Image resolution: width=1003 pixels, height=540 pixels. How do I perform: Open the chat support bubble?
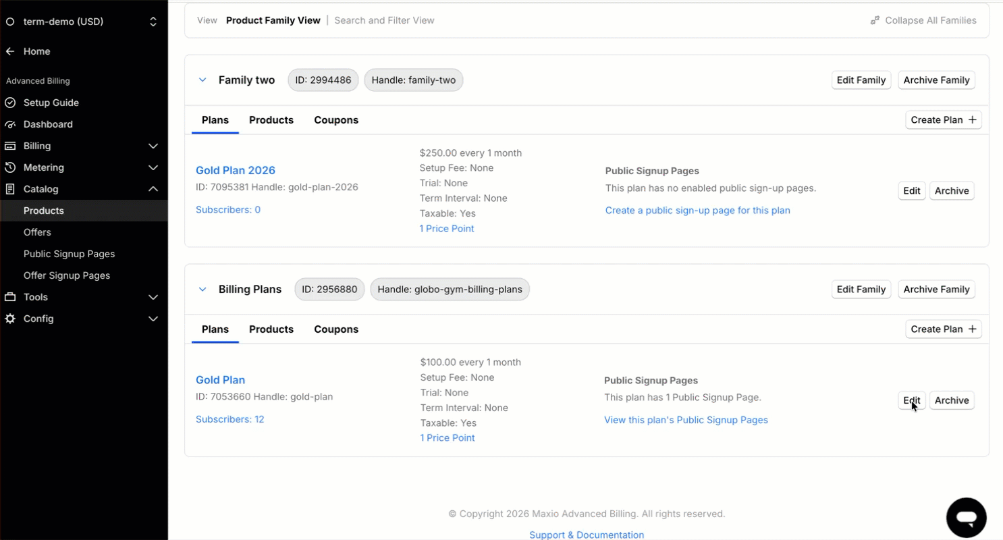pos(967,518)
